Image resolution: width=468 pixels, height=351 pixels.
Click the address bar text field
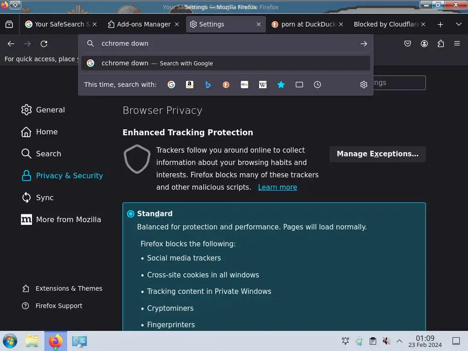pos(227,43)
